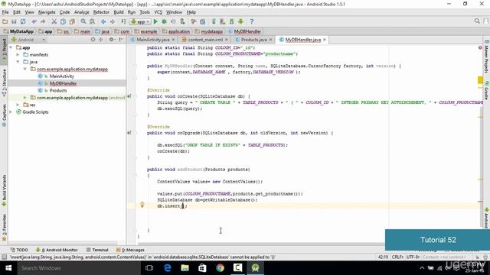Image resolution: width=490 pixels, height=275 pixels.
Task: Open the TODO tool window
Action: 19,250
